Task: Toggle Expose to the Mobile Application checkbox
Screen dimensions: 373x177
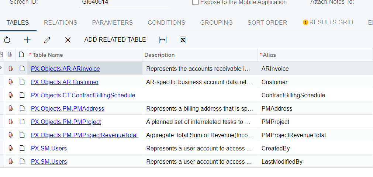Action: pyautogui.click(x=196, y=2)
